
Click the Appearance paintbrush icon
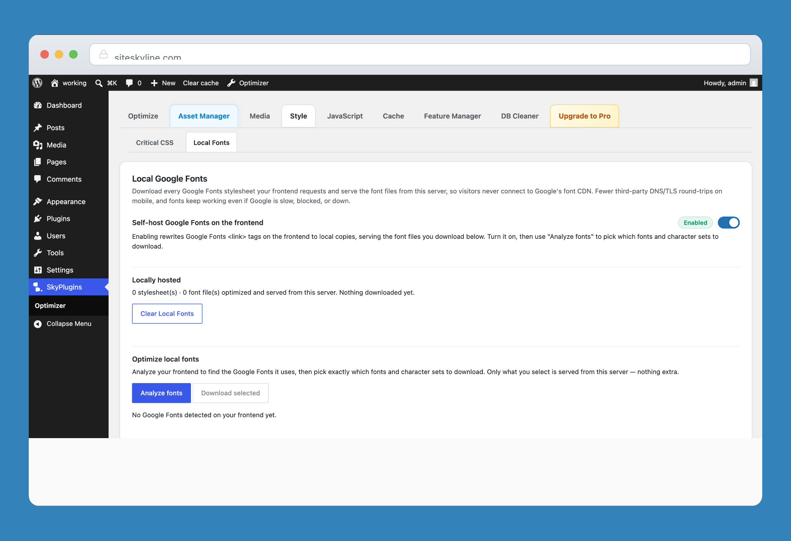coord(38,201)
